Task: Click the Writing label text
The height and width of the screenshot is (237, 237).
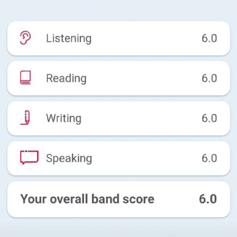Action: (x=64, y=118)
